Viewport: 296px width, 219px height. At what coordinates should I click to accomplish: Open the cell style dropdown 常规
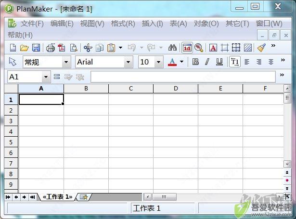(66, 62)
